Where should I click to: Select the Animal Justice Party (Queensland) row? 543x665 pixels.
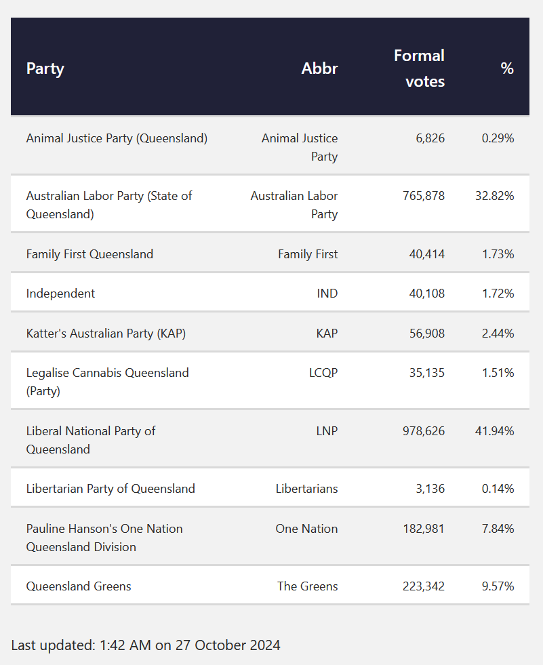pyautogui.click(x=117, y=138)
